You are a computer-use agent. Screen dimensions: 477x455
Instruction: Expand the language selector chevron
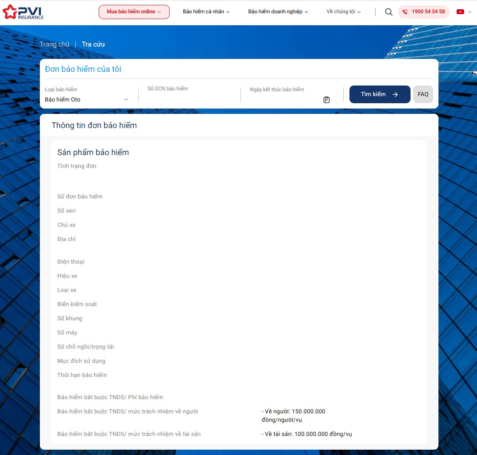tap(470, 12)
